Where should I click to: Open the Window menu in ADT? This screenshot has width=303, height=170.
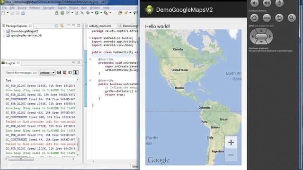95,8
